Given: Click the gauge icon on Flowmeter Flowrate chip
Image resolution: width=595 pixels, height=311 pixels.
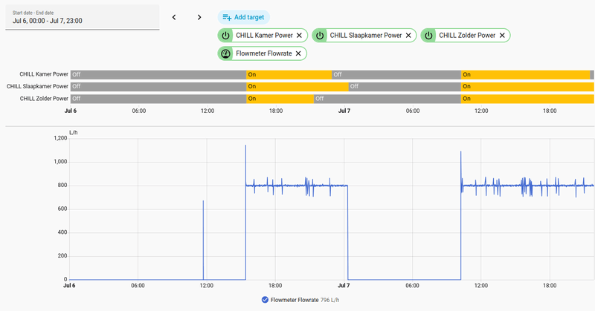Looking at the screenshot, I should 226,53.
